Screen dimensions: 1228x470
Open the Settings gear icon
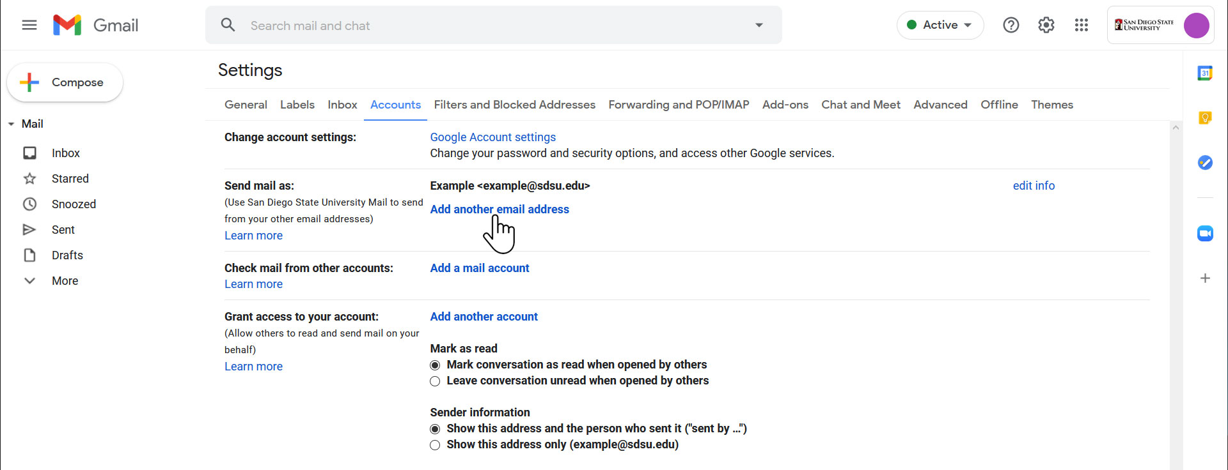(1046, 25)
